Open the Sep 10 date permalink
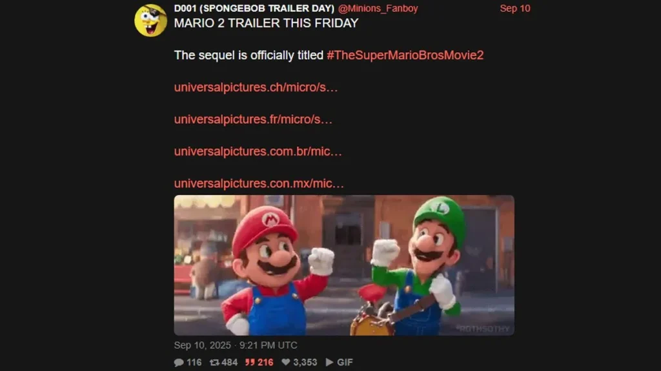661x371 pixels. (x=514, y=8)
